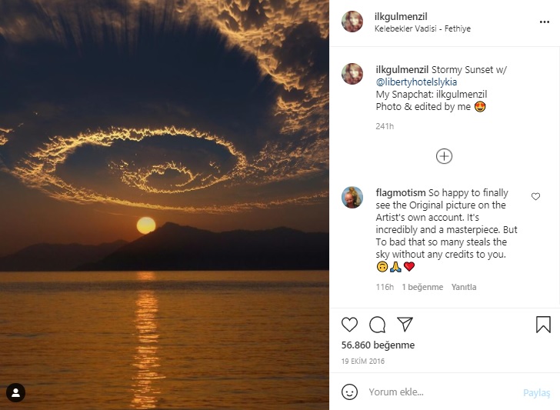This screenshot has height=410, width=560.
Task: Click flagmotism username in comment
Action: 400,192
